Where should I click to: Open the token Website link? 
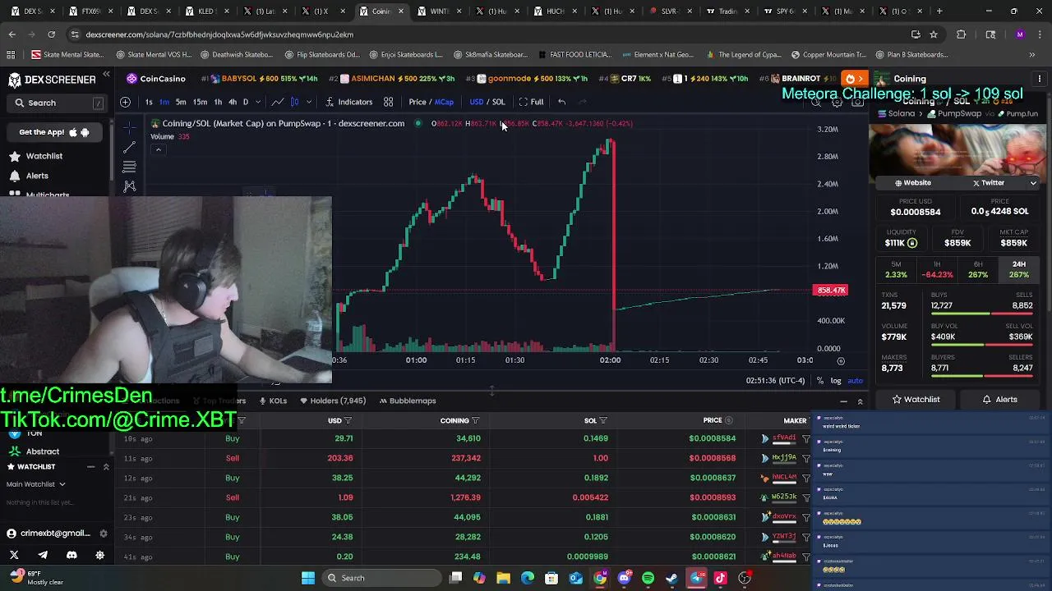[x=913, y=183]
